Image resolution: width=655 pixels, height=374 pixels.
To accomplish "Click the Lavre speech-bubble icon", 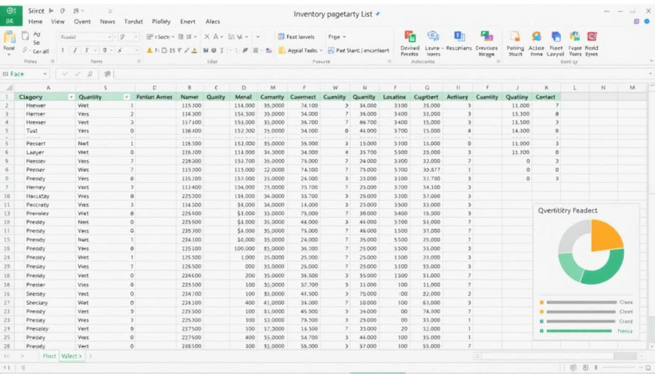I will 433,36.
